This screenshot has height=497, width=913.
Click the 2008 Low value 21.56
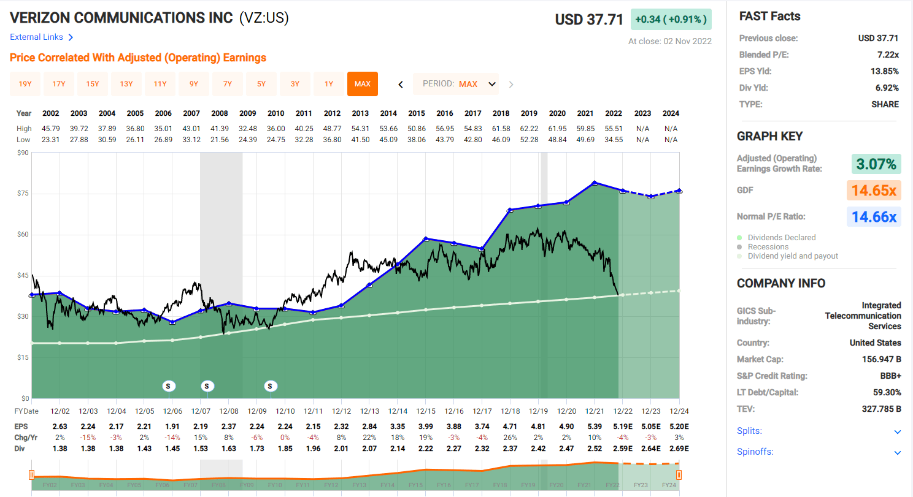click(x=220, y=139)
